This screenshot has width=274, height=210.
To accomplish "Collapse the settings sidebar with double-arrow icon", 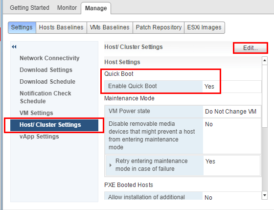I will coord(14,47).
